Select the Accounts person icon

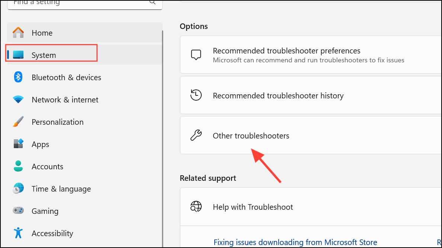(18, 166)
